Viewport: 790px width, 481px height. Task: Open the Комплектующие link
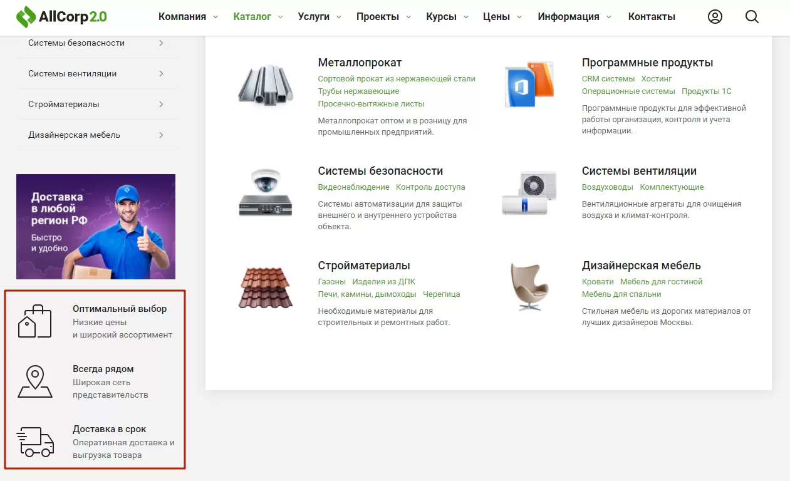(x=672, y=187)
